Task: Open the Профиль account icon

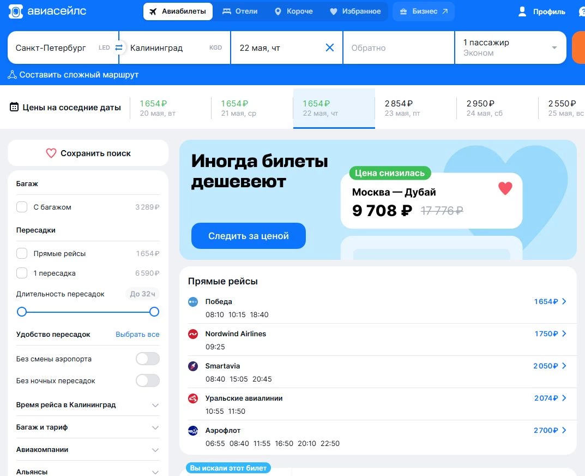Action: (522, 11)
